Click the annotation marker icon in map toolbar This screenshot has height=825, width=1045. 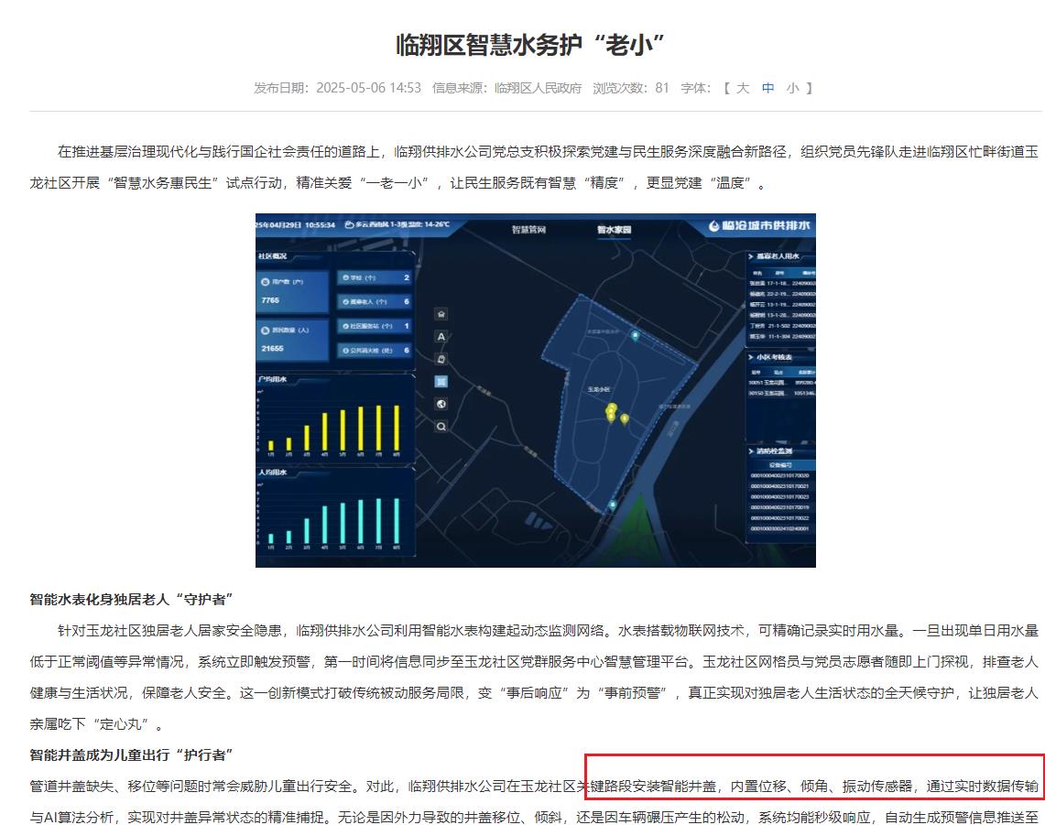[x=441, y=357]
